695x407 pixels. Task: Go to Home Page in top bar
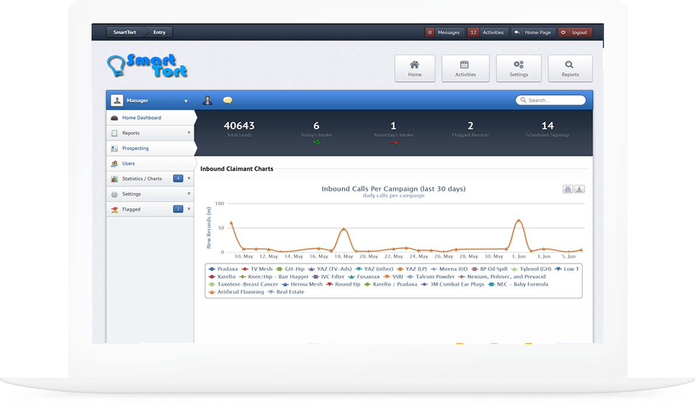pos(533,33)
